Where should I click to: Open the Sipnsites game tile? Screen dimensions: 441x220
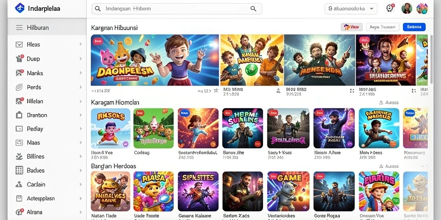tap(198, 191)
